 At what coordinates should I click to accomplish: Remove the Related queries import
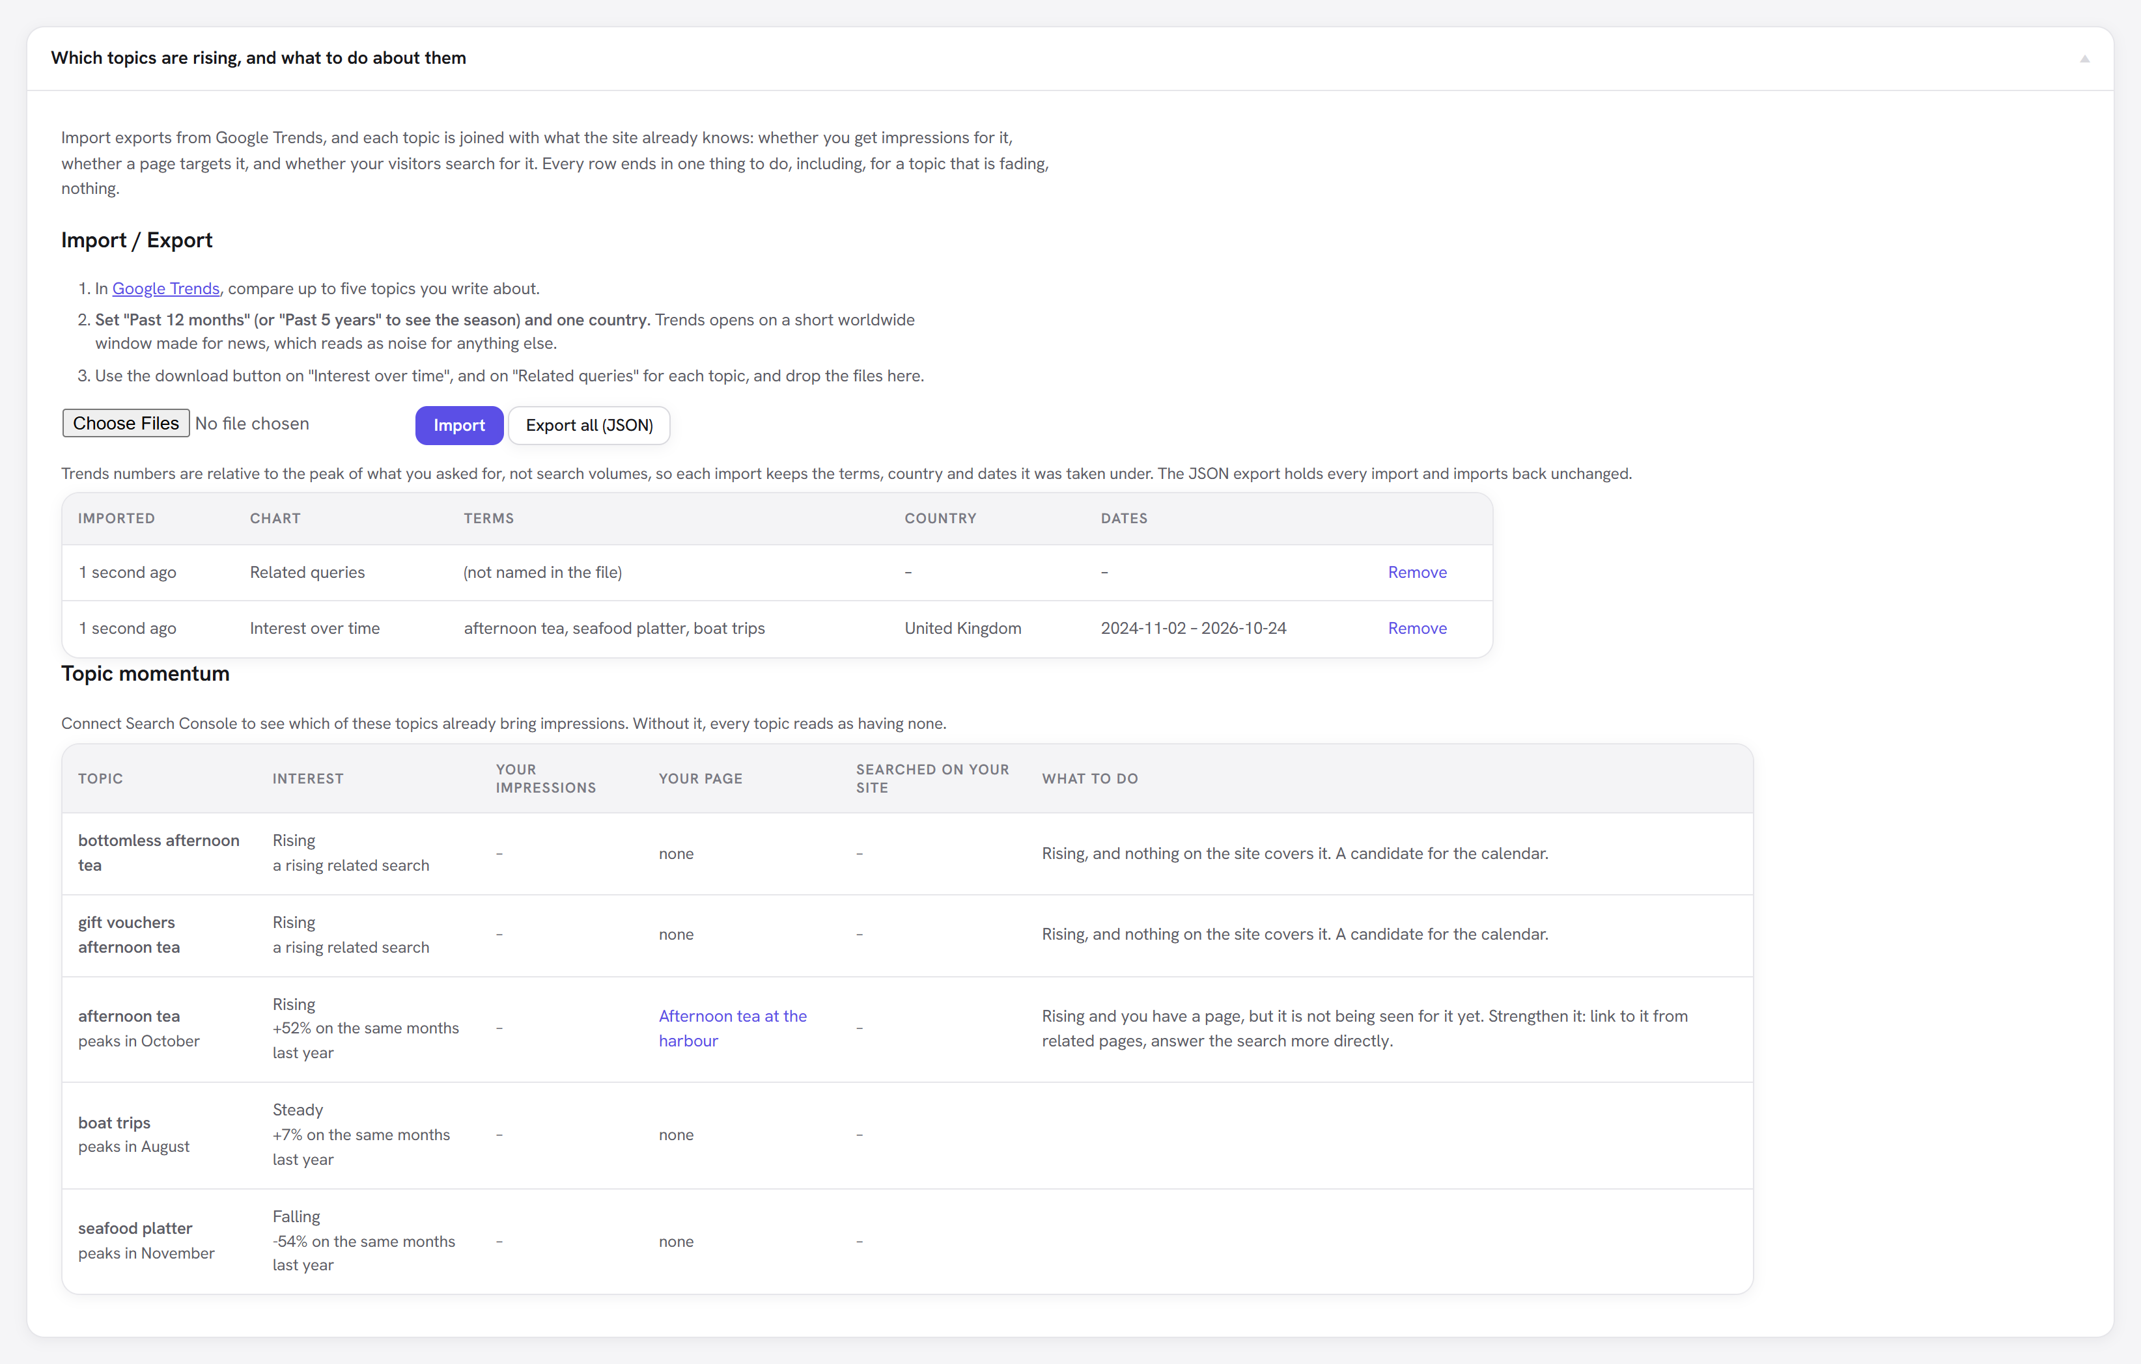[1418, 572]
